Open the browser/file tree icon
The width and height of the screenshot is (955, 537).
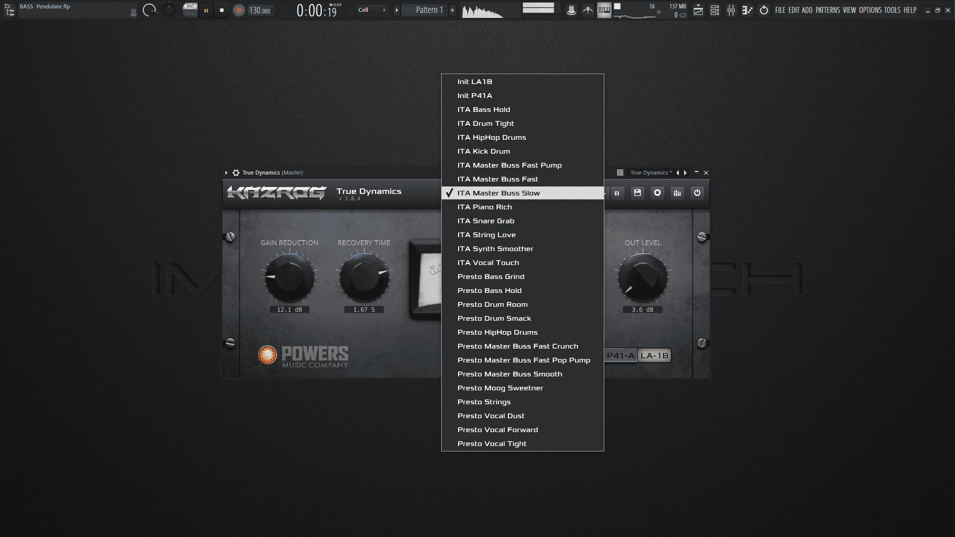pos(10,10)
